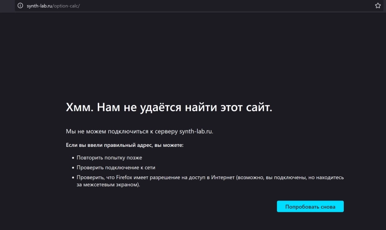Click "synth-lab.ru" in the error message text
The height and width of the screenshot is (230, 386).
click(196, 132)
